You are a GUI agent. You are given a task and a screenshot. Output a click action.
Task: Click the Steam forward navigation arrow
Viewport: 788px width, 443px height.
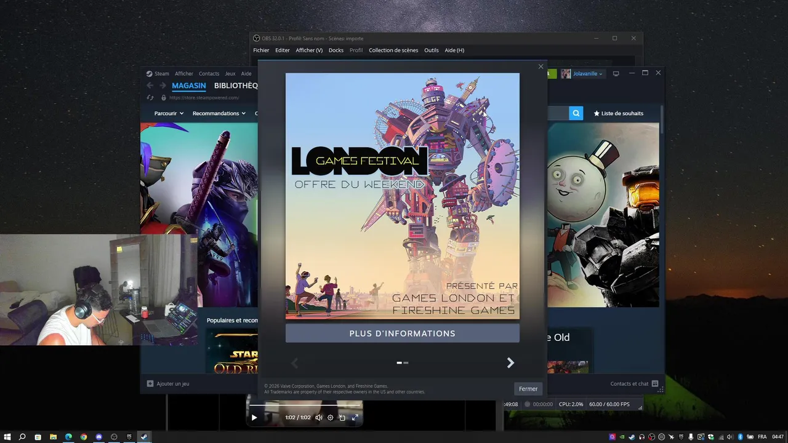point(163,86)
